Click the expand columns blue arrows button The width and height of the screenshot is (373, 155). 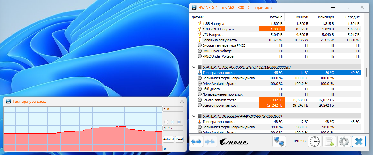pos(196,142)
